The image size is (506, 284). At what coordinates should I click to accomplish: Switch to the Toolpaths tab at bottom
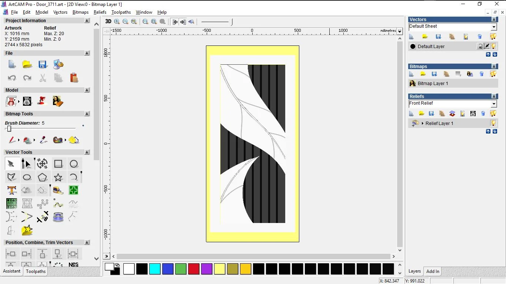click(36, 271)
